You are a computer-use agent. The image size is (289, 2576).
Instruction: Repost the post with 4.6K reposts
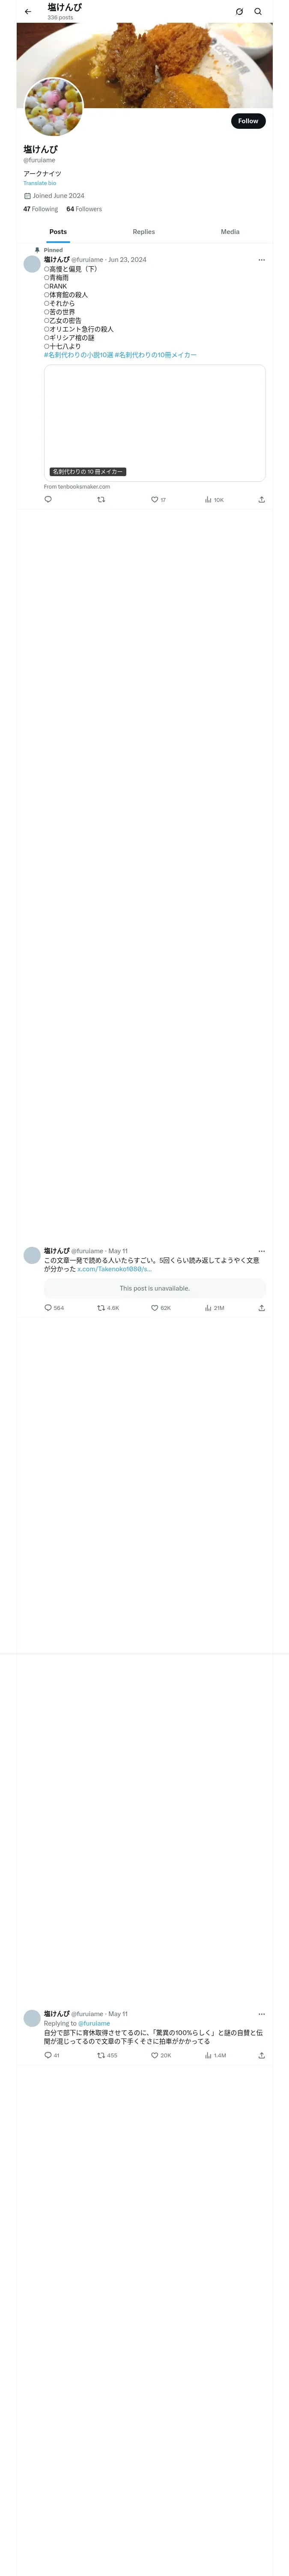point(107,1307)
